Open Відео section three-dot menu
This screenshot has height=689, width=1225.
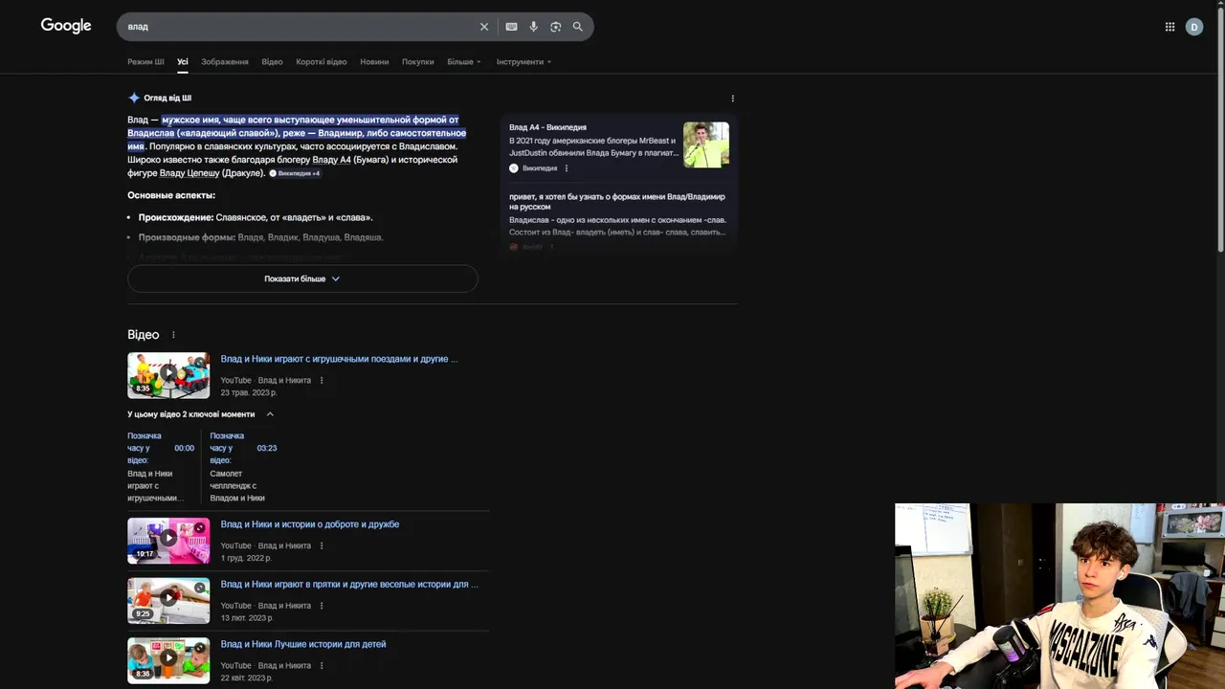pyautogui.click(x=173, y=335)
